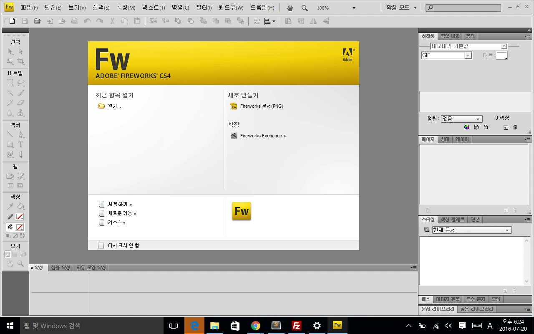
Task: Pick the Line tool
Action: pyautogui.click(x=10, y=134)
